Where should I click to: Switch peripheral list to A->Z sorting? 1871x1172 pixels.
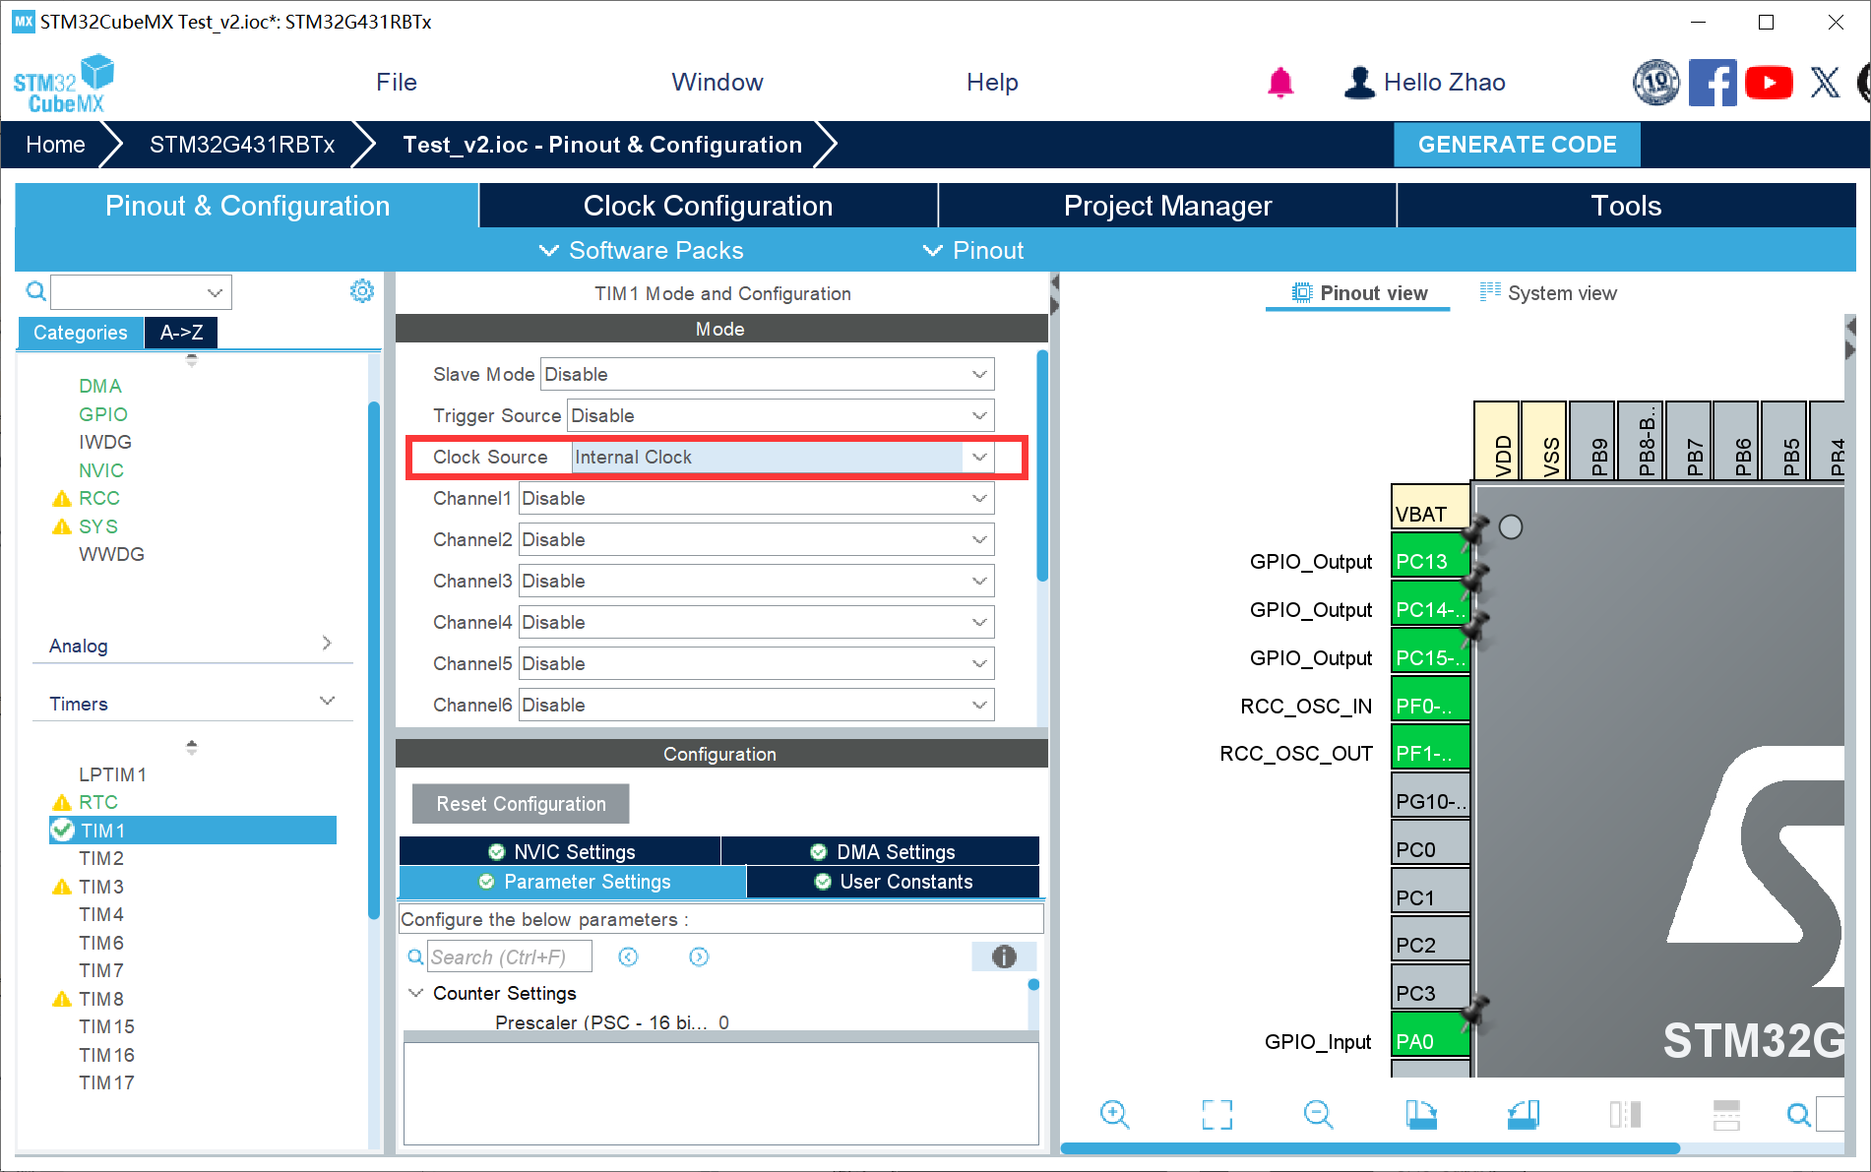coord(181,333)
